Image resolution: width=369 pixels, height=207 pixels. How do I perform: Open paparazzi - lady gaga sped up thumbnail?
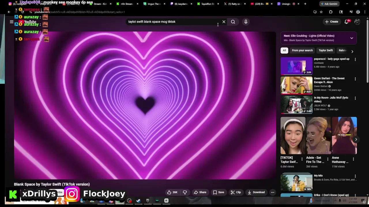coord(296,66)
